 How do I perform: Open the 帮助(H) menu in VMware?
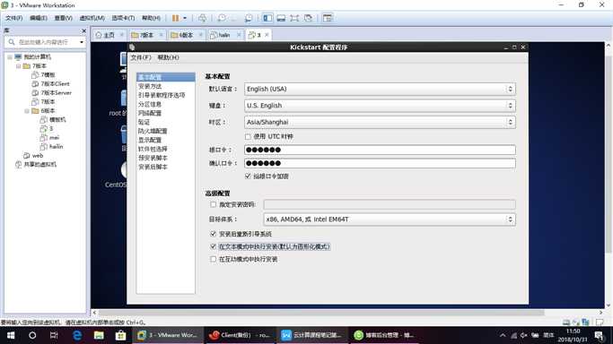click(151, 18)
